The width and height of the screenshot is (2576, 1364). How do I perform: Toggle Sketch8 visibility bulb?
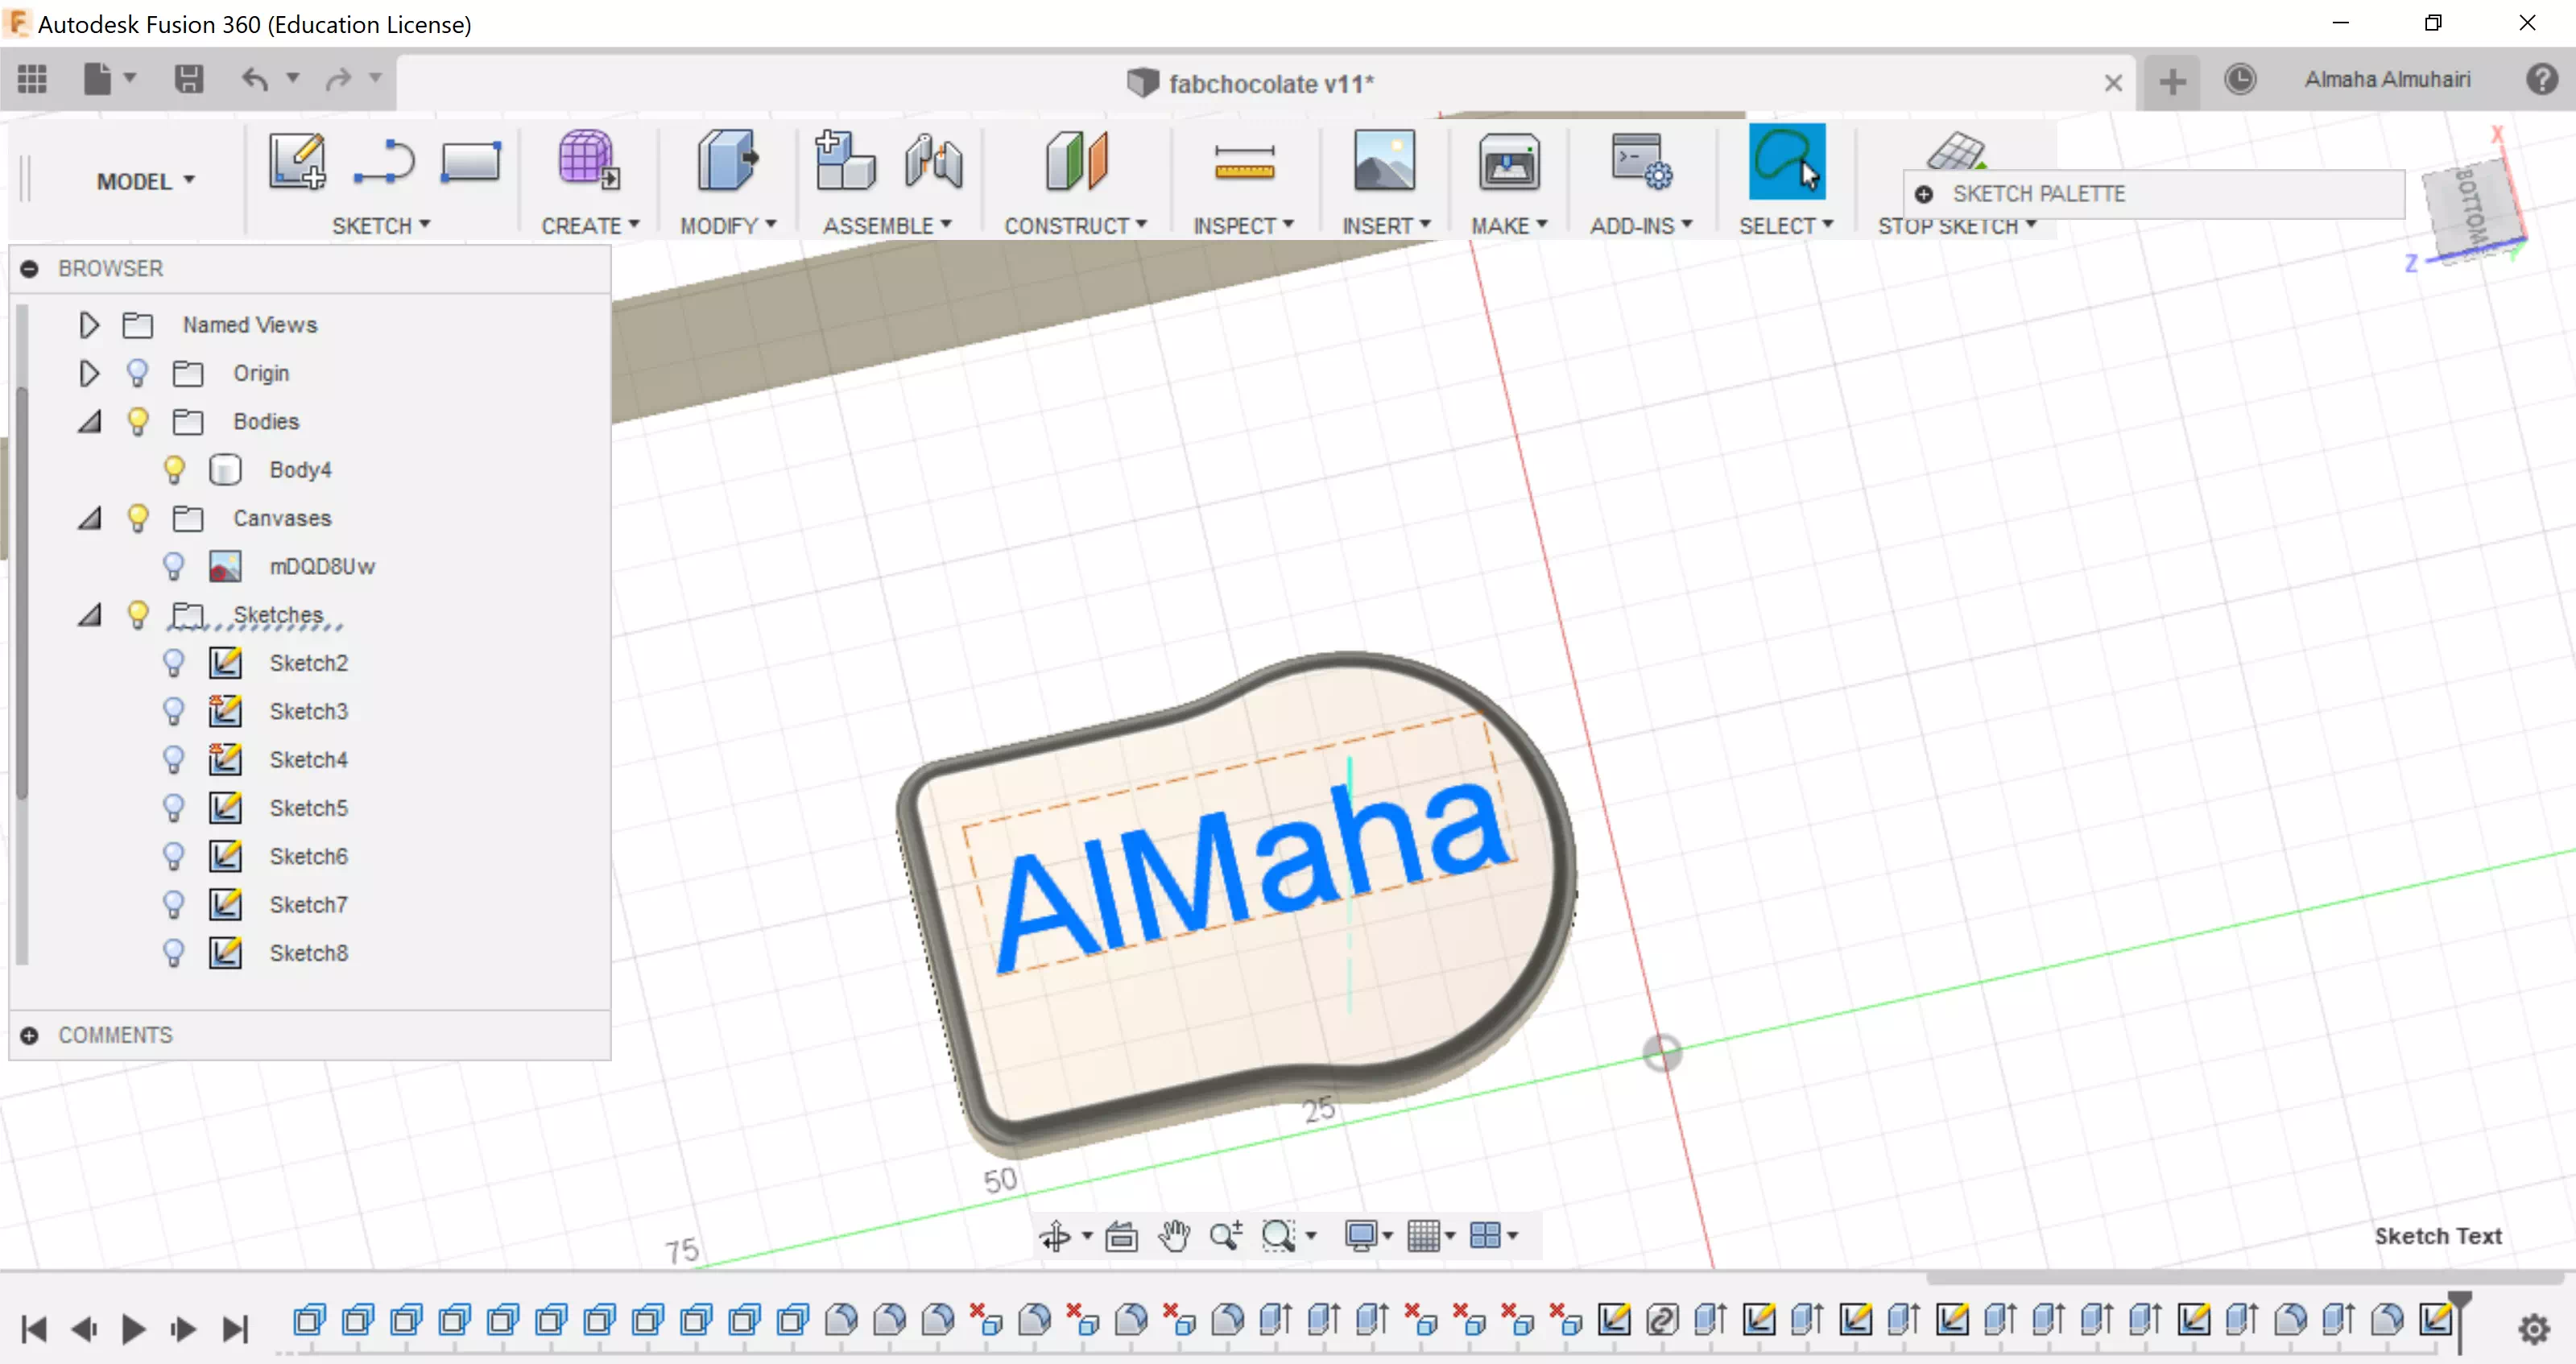174,952
